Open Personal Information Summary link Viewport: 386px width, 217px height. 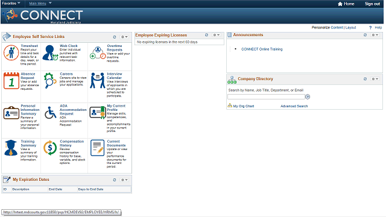click(x=30, y=110)
